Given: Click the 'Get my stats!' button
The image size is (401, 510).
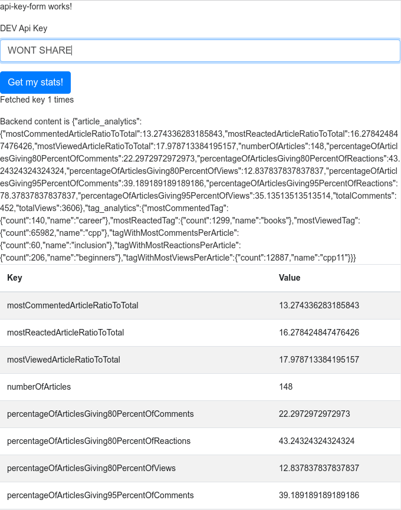Looking at the screenshot, I should point(35,83).
